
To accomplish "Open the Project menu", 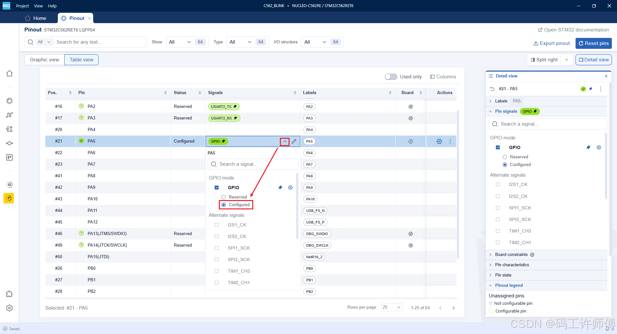I will click(22, 6).
